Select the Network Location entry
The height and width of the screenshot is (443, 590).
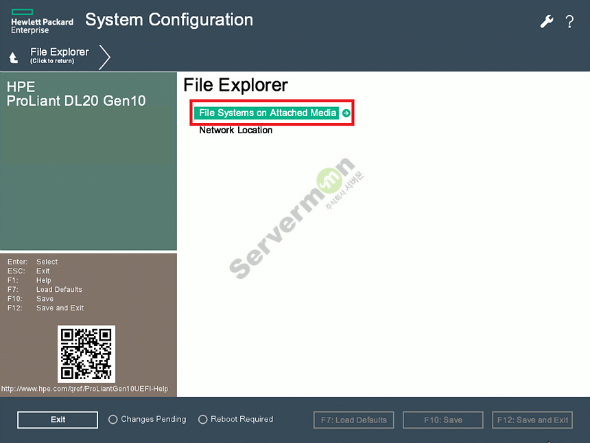(235, 130)
